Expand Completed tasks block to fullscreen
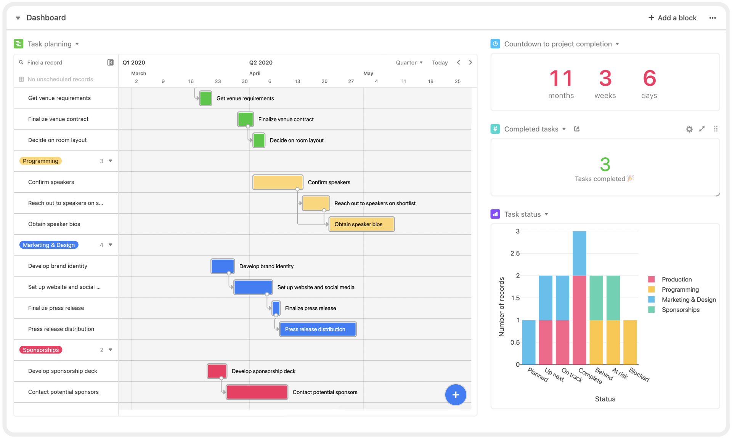Screen dimensions: 732x438 coord(702,129)
